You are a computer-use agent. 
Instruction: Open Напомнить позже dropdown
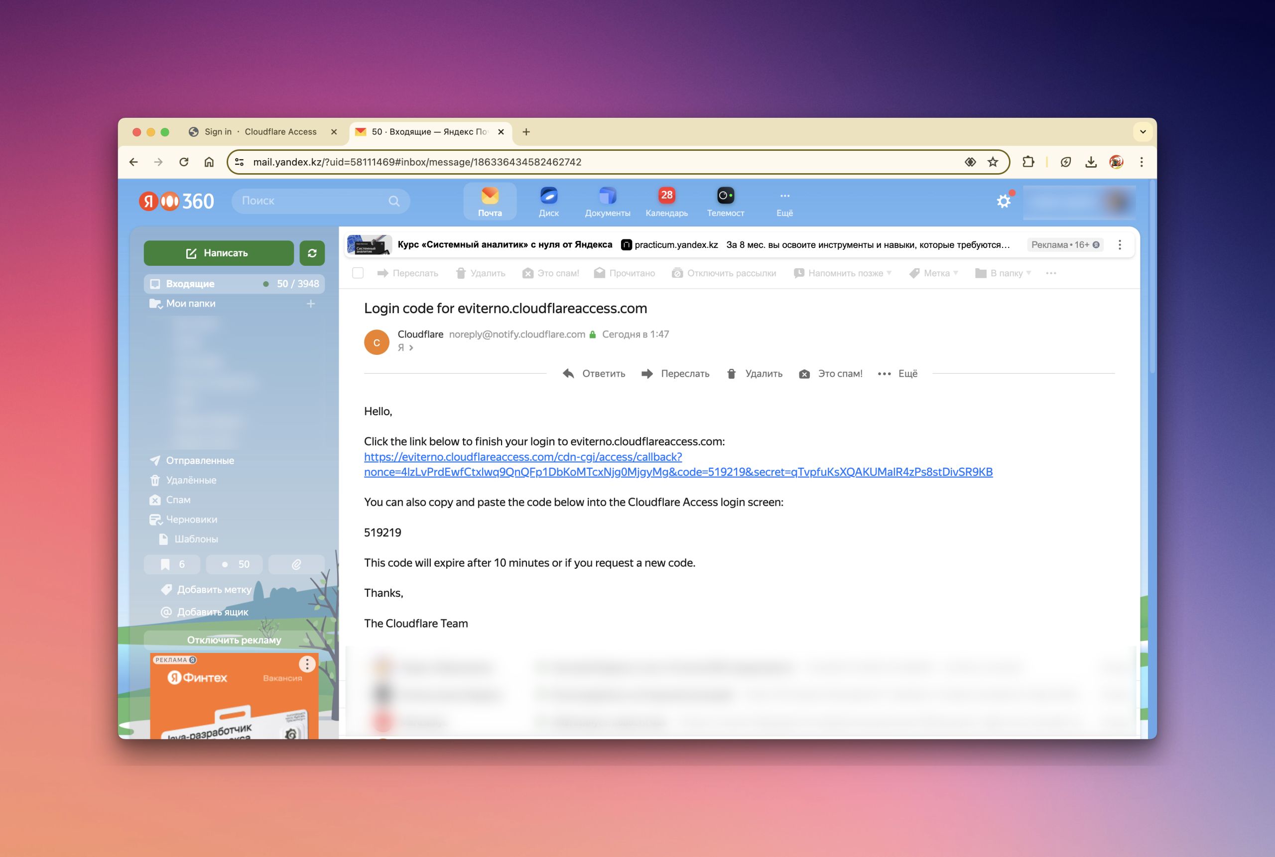[842, 273]
